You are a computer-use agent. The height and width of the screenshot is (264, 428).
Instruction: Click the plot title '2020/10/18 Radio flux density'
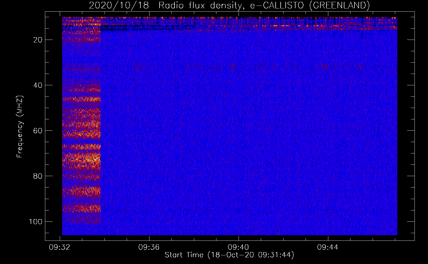(229, 5)
